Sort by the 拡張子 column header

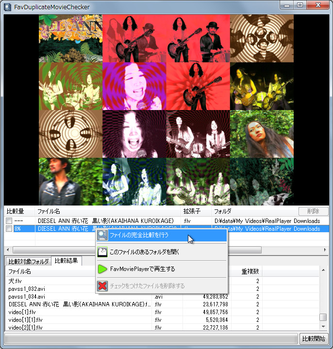(x=196, y=211)
